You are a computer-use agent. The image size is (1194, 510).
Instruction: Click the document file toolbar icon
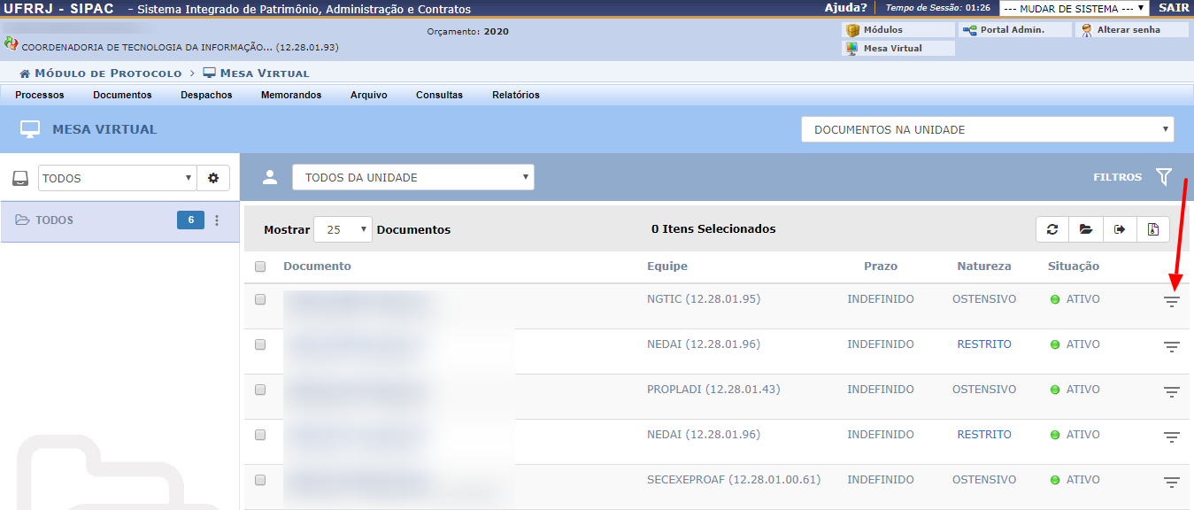(1153, 229)
